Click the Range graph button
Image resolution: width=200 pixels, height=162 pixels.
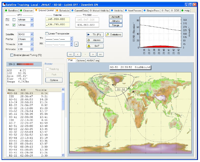coord(116,25)
